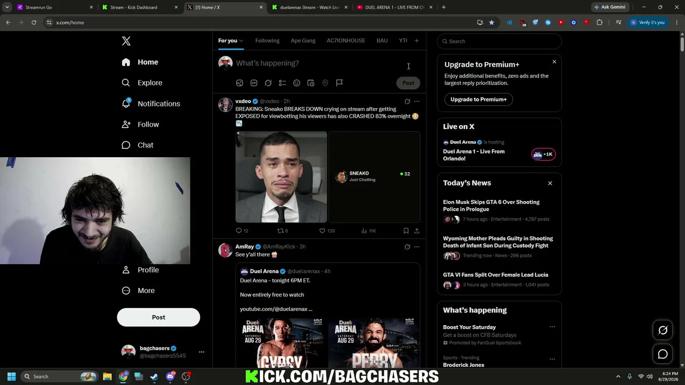Add a photo to the new post
The height and width of the screenshot is (385, 685).
coord(240,83)
